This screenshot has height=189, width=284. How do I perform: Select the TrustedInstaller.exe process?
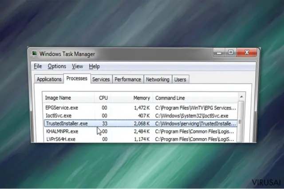pos(140,123)
